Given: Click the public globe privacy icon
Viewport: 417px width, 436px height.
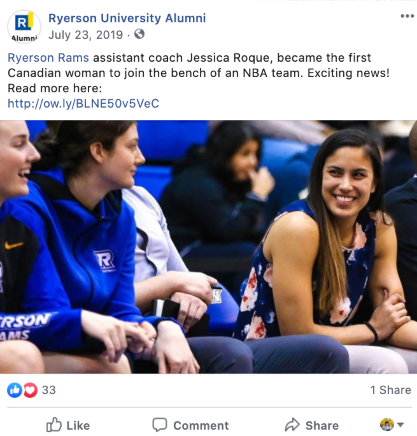Looking at the screenshot, I should tap(139, 34).
